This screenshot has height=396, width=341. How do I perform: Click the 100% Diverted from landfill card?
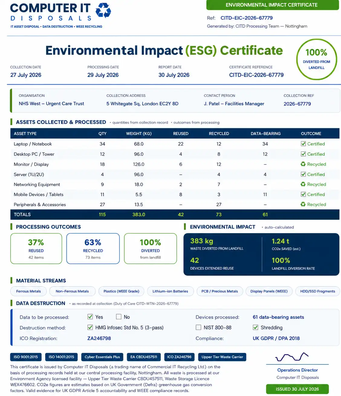[150, 249]
